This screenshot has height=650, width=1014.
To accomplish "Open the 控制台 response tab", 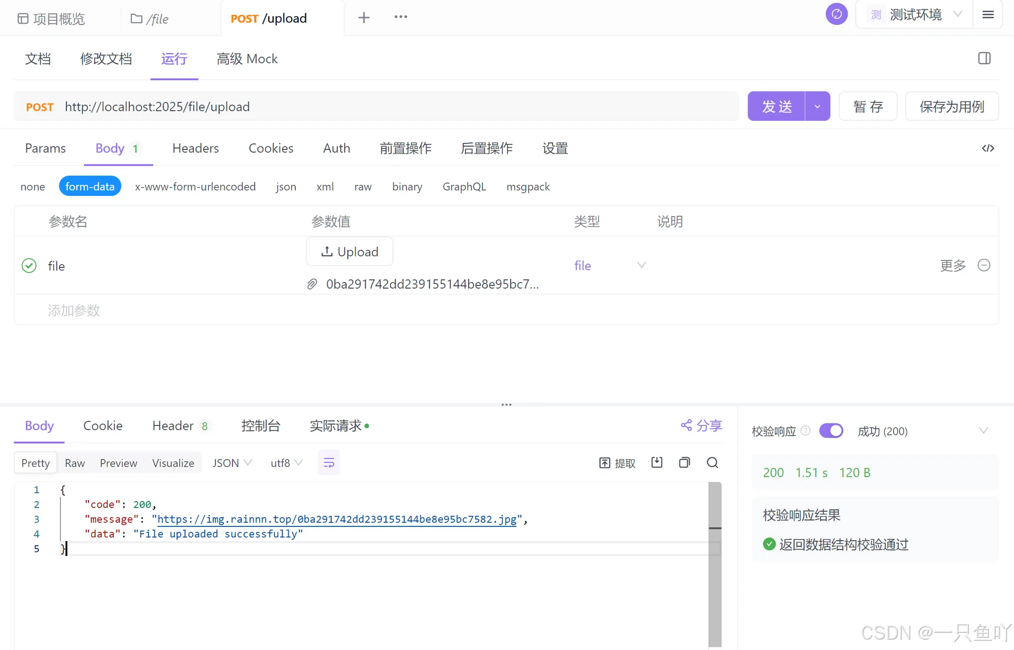I will [260, 425].
